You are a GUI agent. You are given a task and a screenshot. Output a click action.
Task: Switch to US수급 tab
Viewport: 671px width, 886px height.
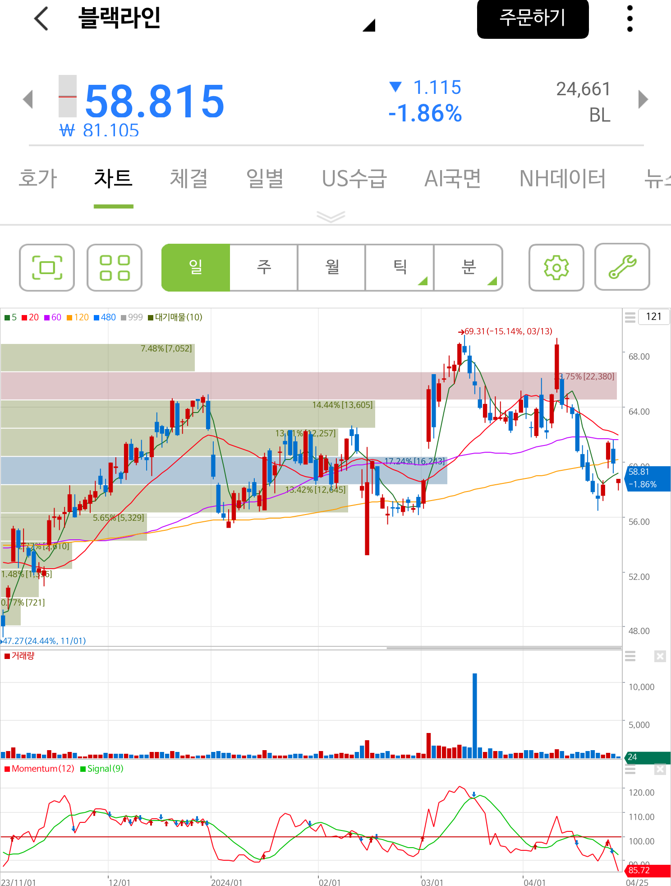point(354,178)
